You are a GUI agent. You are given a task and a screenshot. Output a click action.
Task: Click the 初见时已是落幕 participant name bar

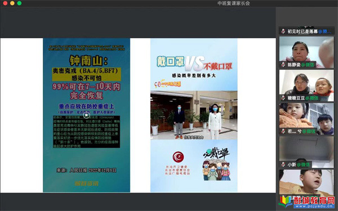306,31
